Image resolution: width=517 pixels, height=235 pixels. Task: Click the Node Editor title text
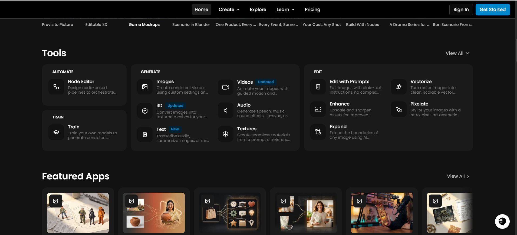81,81
